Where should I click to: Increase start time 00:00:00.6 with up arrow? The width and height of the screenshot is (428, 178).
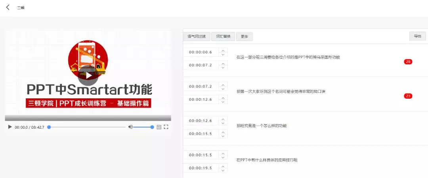click(223, 51)
